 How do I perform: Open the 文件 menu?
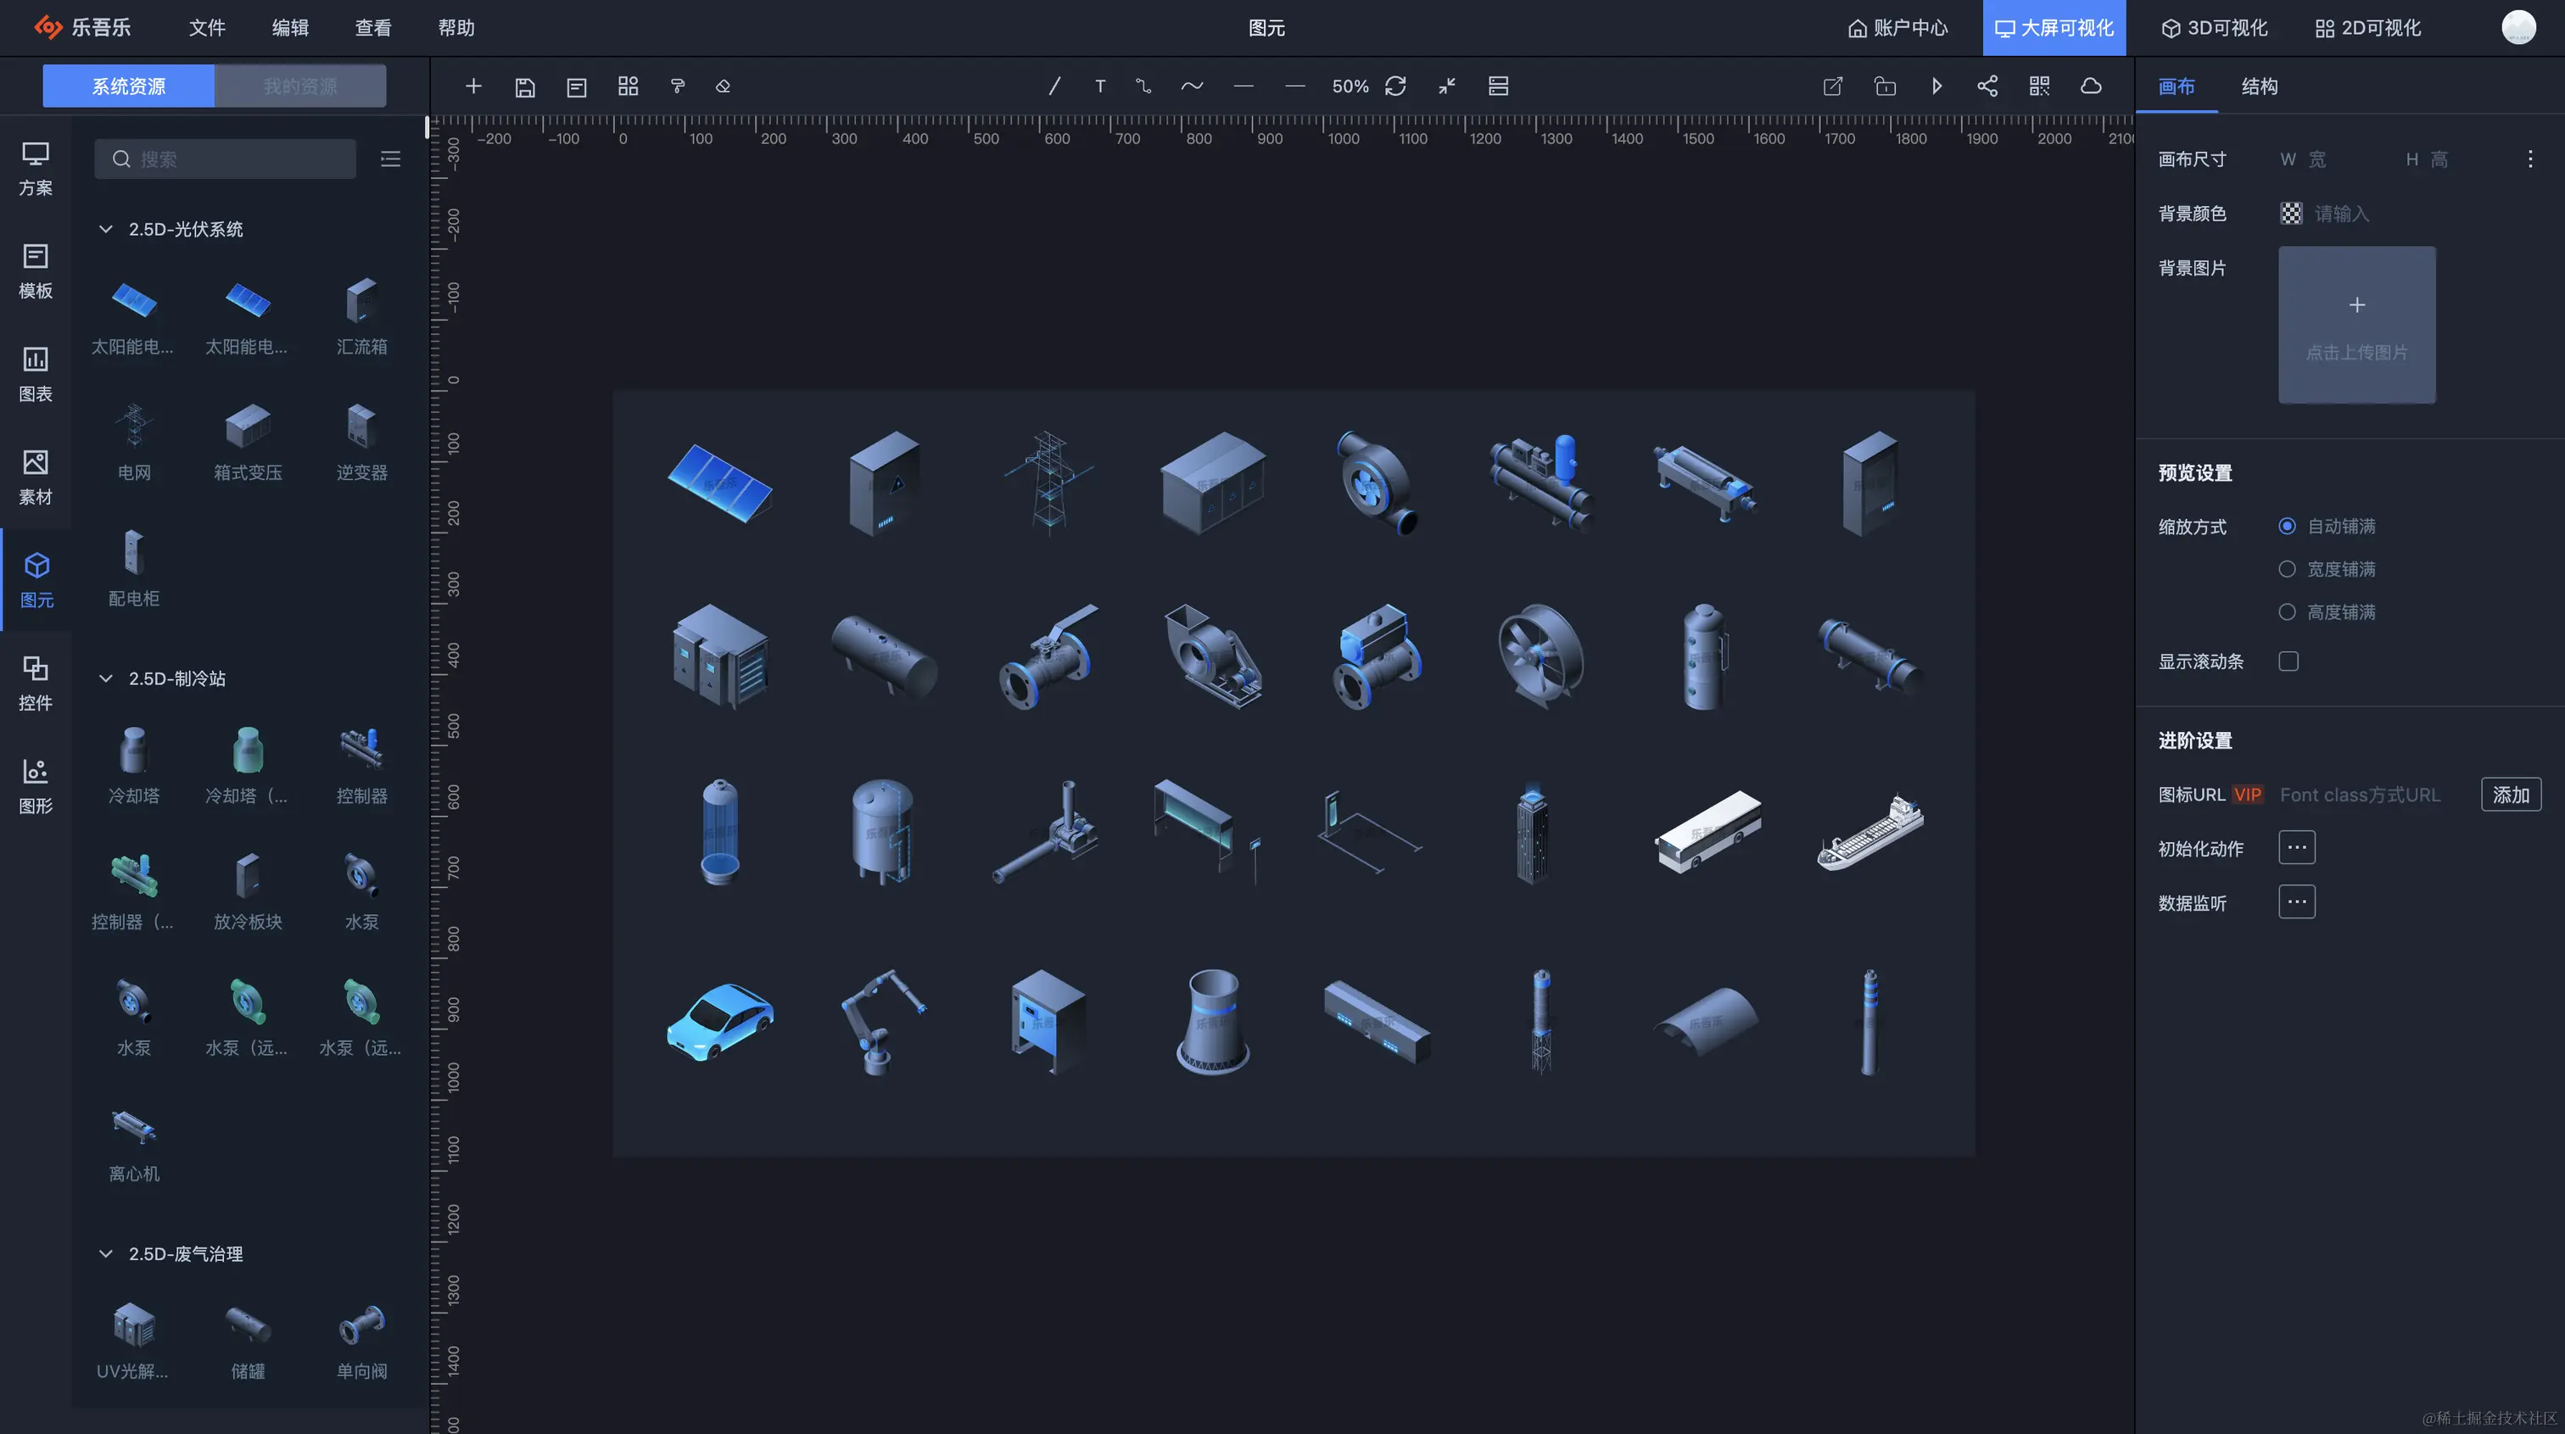(x=206, y=28)
